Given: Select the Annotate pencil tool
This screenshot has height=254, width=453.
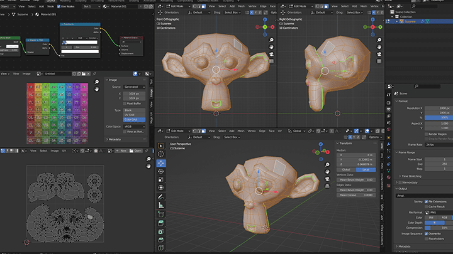Looking at the screenshot, I should click(161, 197).
